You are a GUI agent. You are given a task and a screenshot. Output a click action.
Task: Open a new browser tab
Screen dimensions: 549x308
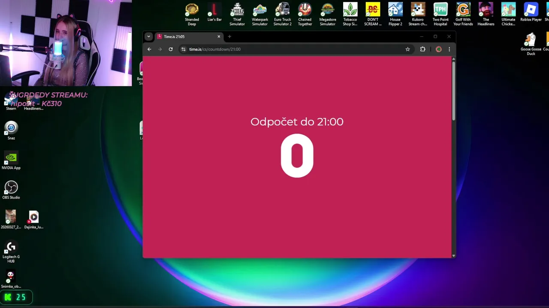[x=229, y=36]
